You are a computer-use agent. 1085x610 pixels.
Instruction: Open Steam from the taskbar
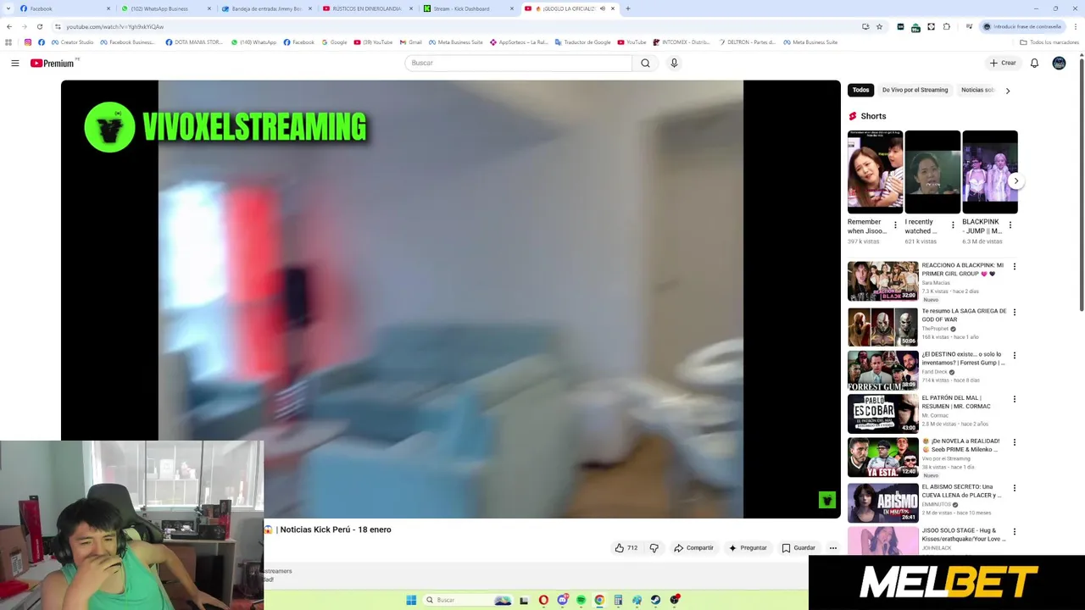pos(655,600)
